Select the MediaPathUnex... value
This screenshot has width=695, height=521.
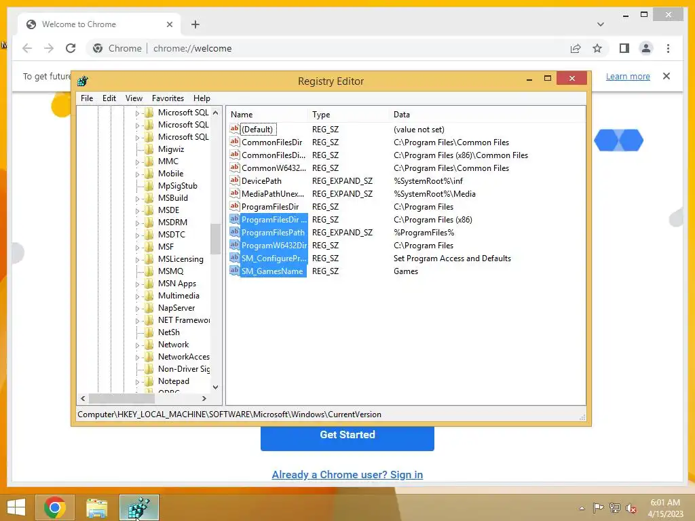(273, 193)
